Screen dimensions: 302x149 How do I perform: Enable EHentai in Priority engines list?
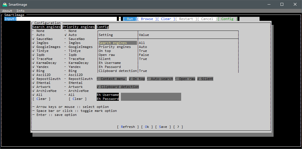point(73,83)
